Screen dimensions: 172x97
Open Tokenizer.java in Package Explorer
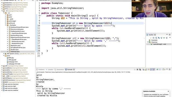[x=15, y=51]
